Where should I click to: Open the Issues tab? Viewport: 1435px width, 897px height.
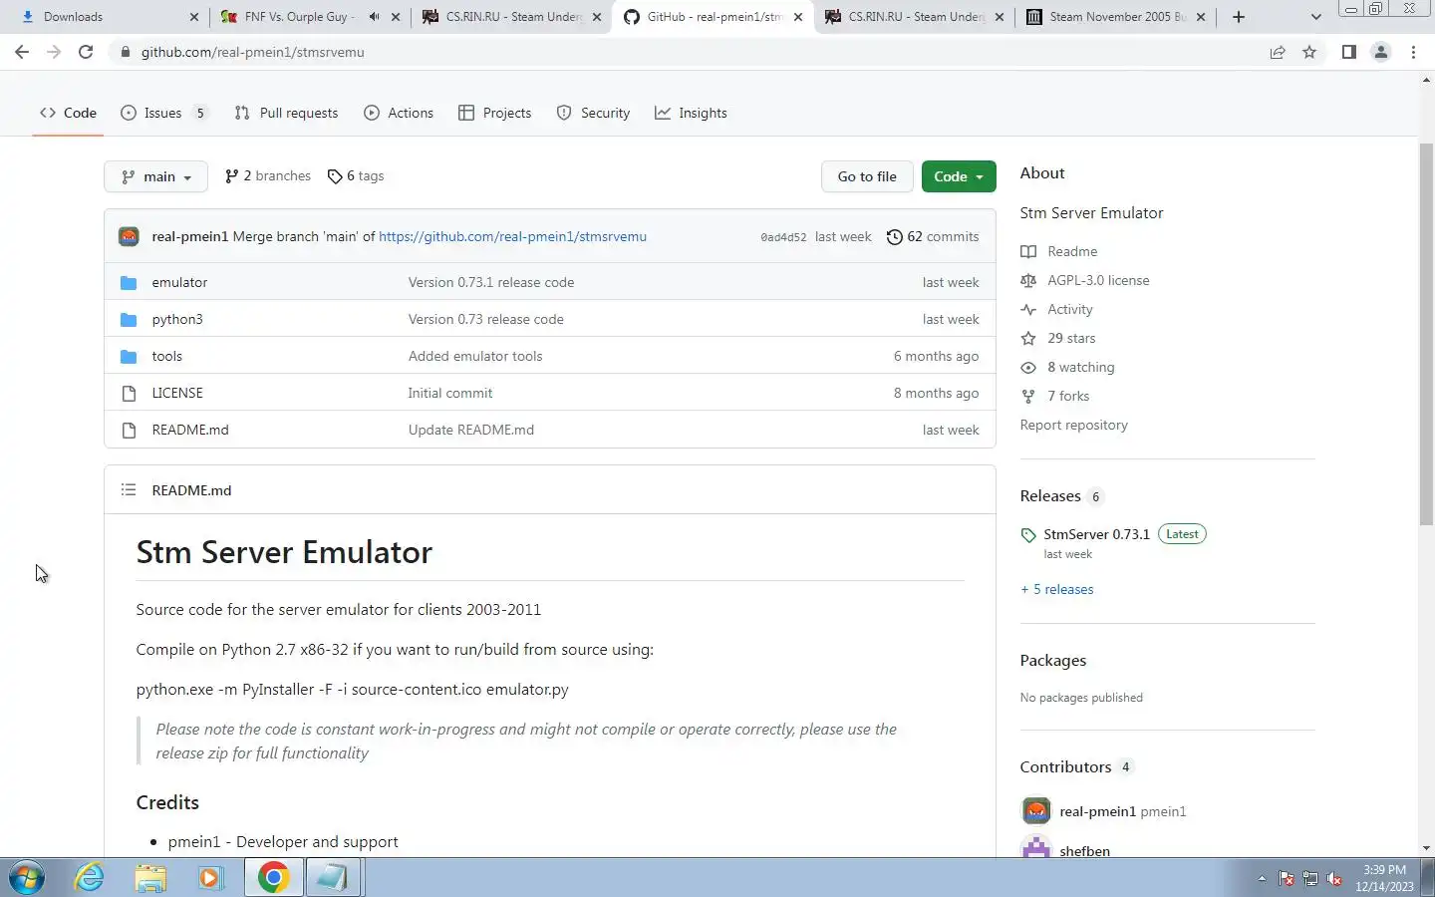(x=164, y=113)
